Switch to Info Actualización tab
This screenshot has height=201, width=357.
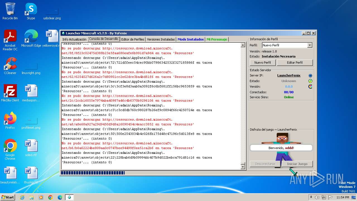[74, 39]
